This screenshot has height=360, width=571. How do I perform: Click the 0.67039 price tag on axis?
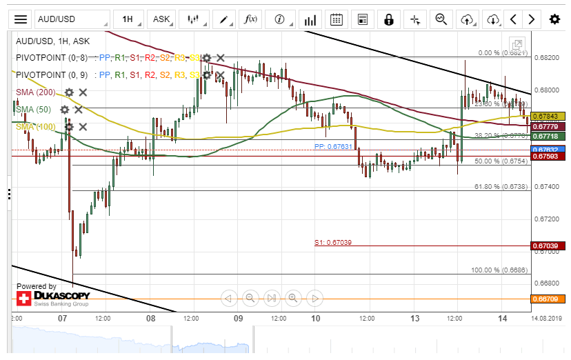(548, 246)
